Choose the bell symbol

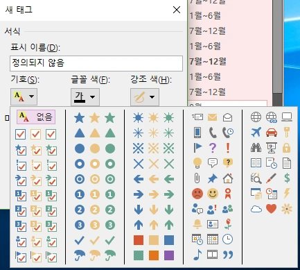point(197,224)
